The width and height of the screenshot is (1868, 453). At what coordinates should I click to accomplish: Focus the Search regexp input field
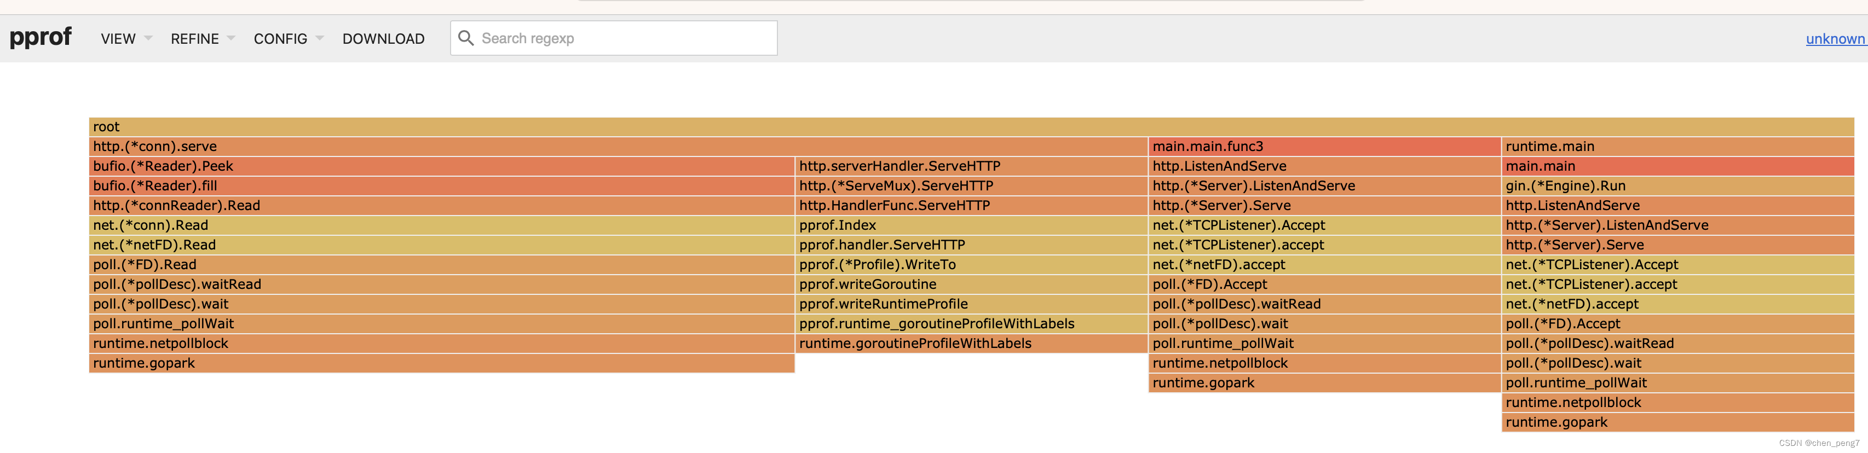(x=614, y=38)
